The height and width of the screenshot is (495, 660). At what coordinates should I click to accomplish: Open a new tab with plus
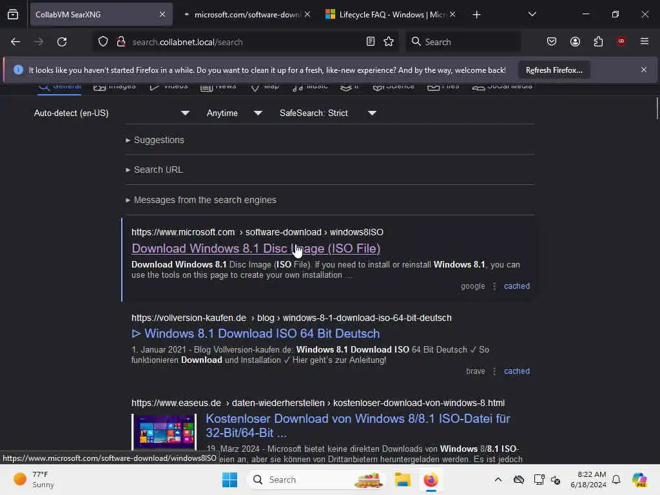coord(476,15)
